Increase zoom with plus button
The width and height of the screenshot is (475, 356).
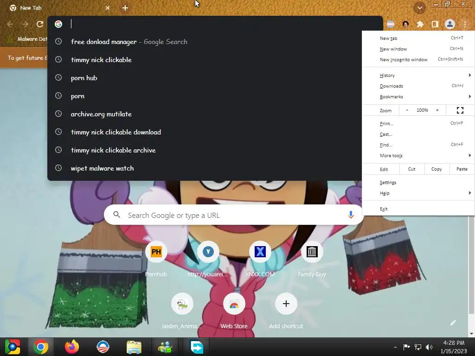click(437, 110)
